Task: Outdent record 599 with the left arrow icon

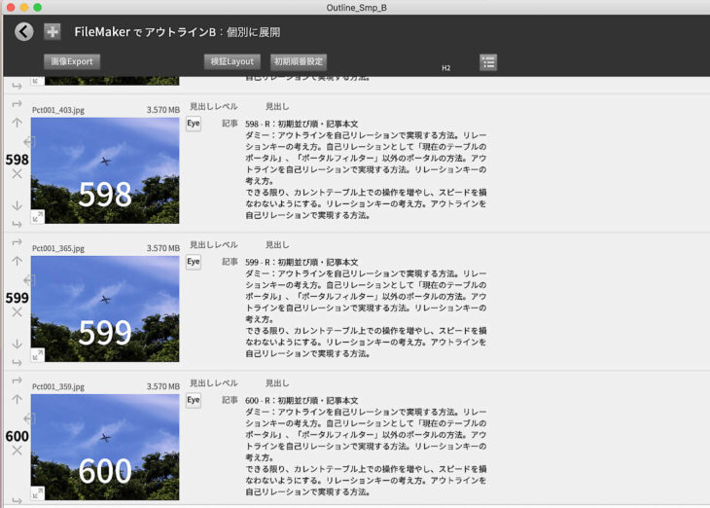Action: [27, 280]
